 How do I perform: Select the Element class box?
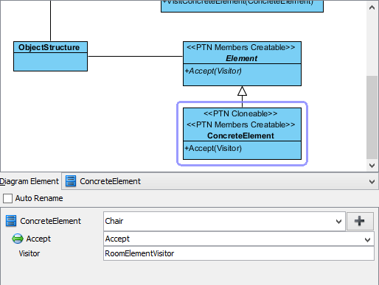(x=242, y=63)
